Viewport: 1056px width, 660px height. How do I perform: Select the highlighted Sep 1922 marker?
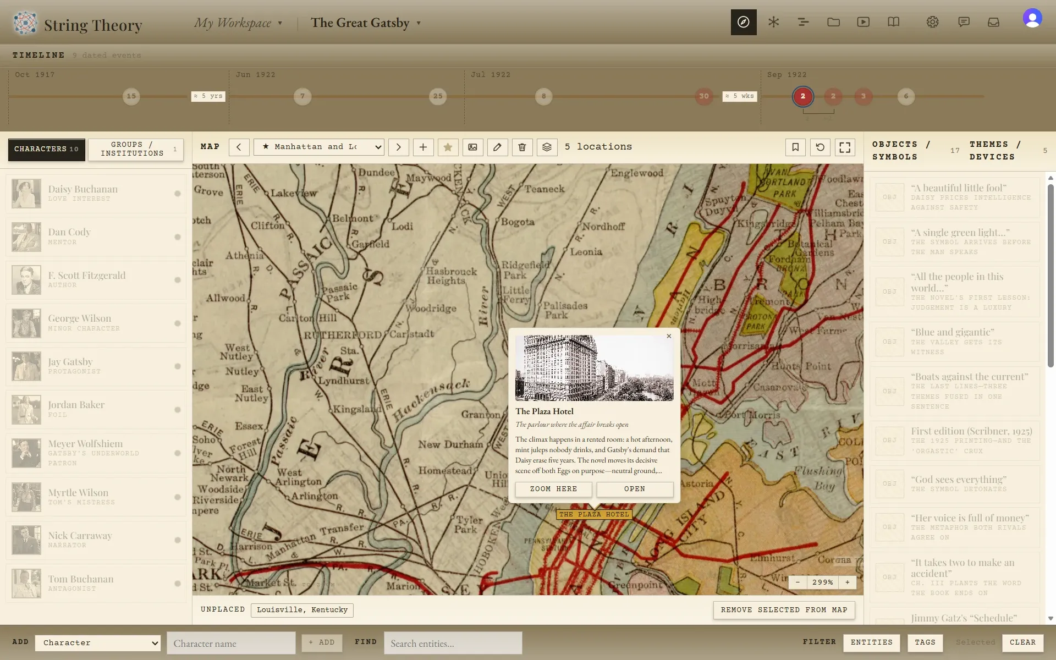[803, 96]
